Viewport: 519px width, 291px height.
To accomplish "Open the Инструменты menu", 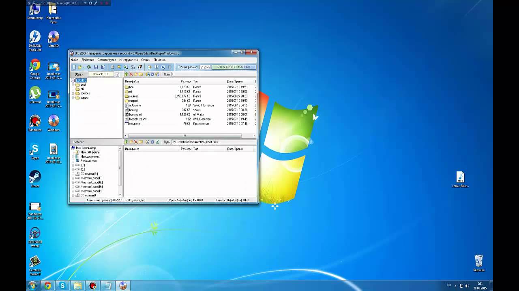I will (129, 60).
